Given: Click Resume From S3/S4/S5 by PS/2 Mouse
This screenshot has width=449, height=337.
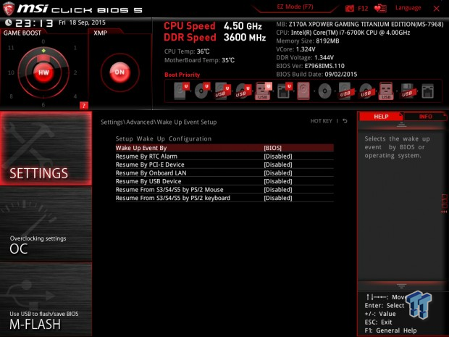Looking at the screenshot, I should 169,190.
